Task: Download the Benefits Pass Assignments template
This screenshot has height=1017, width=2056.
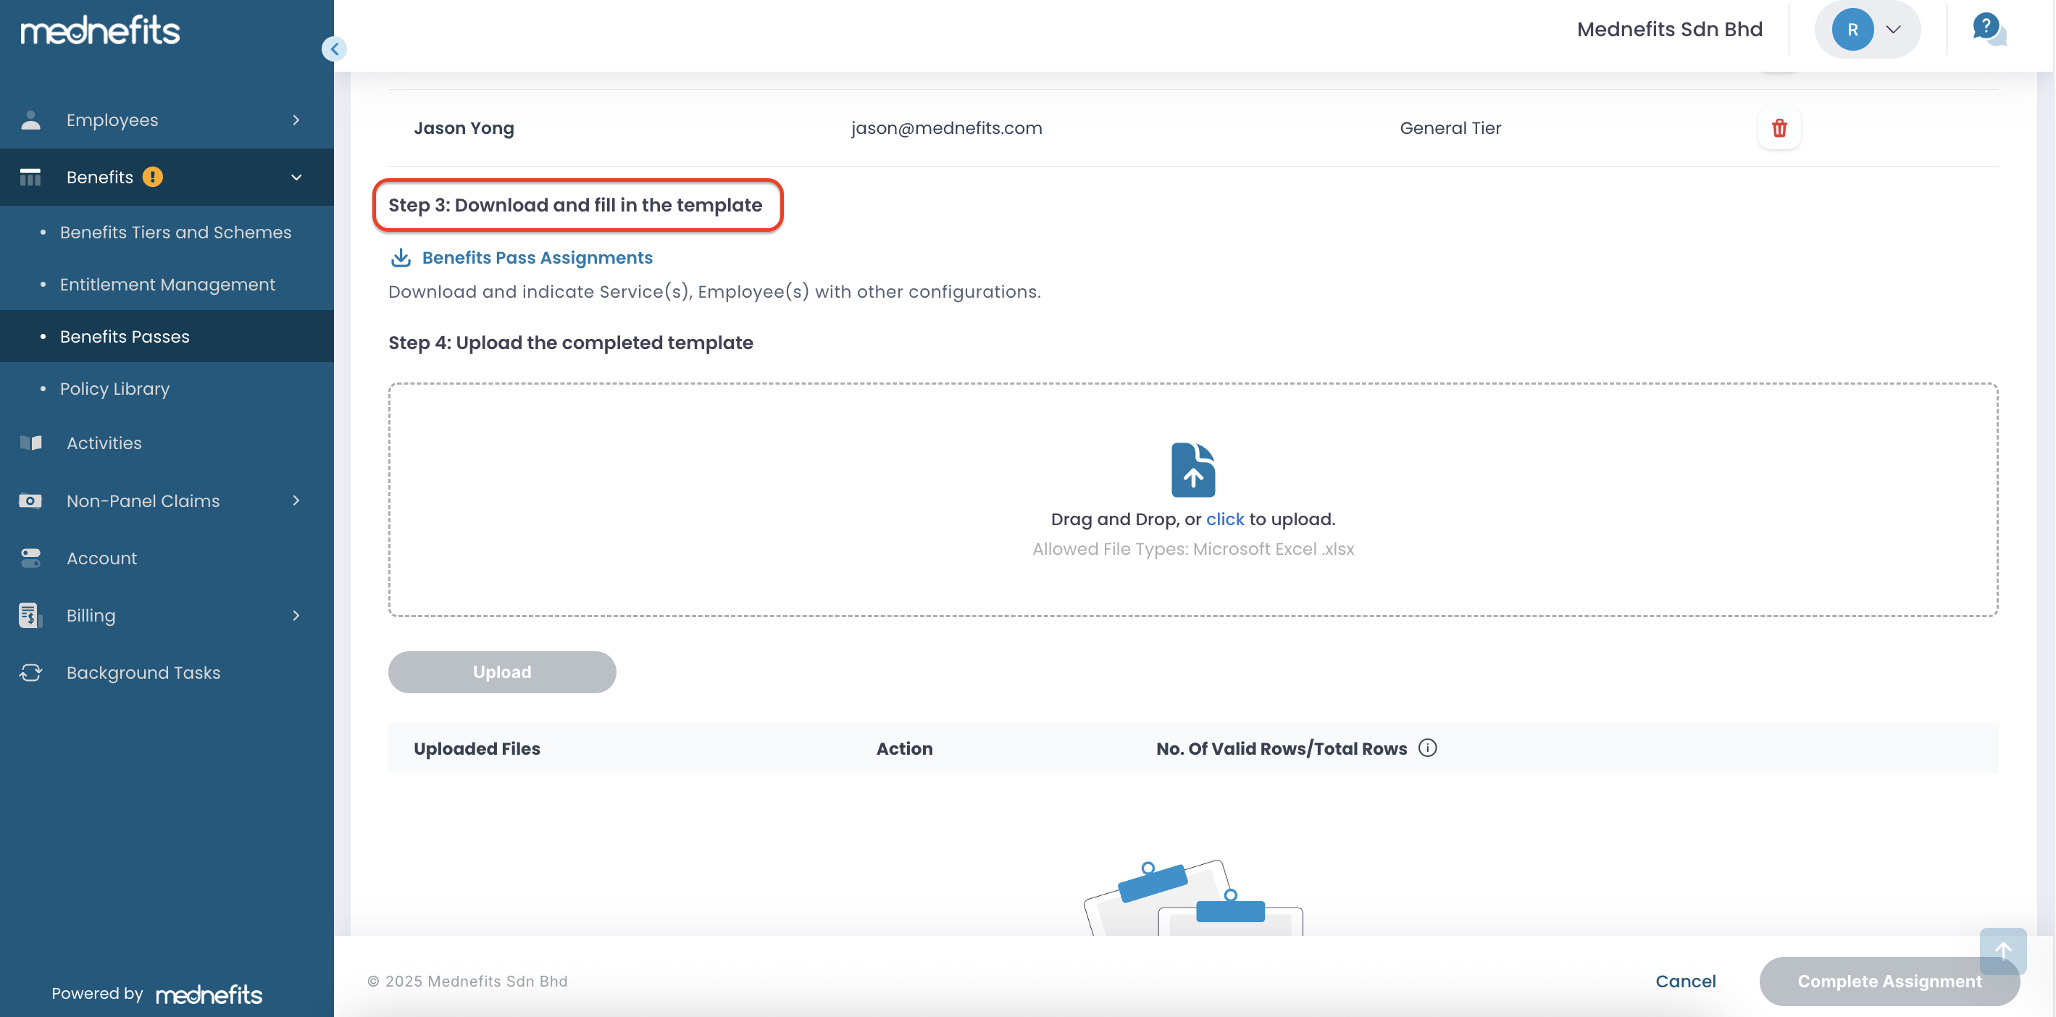Action: [536, 258]
